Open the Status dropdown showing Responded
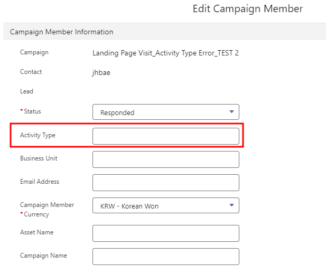This screenshot has height=274, width=326. click(166, 112)
